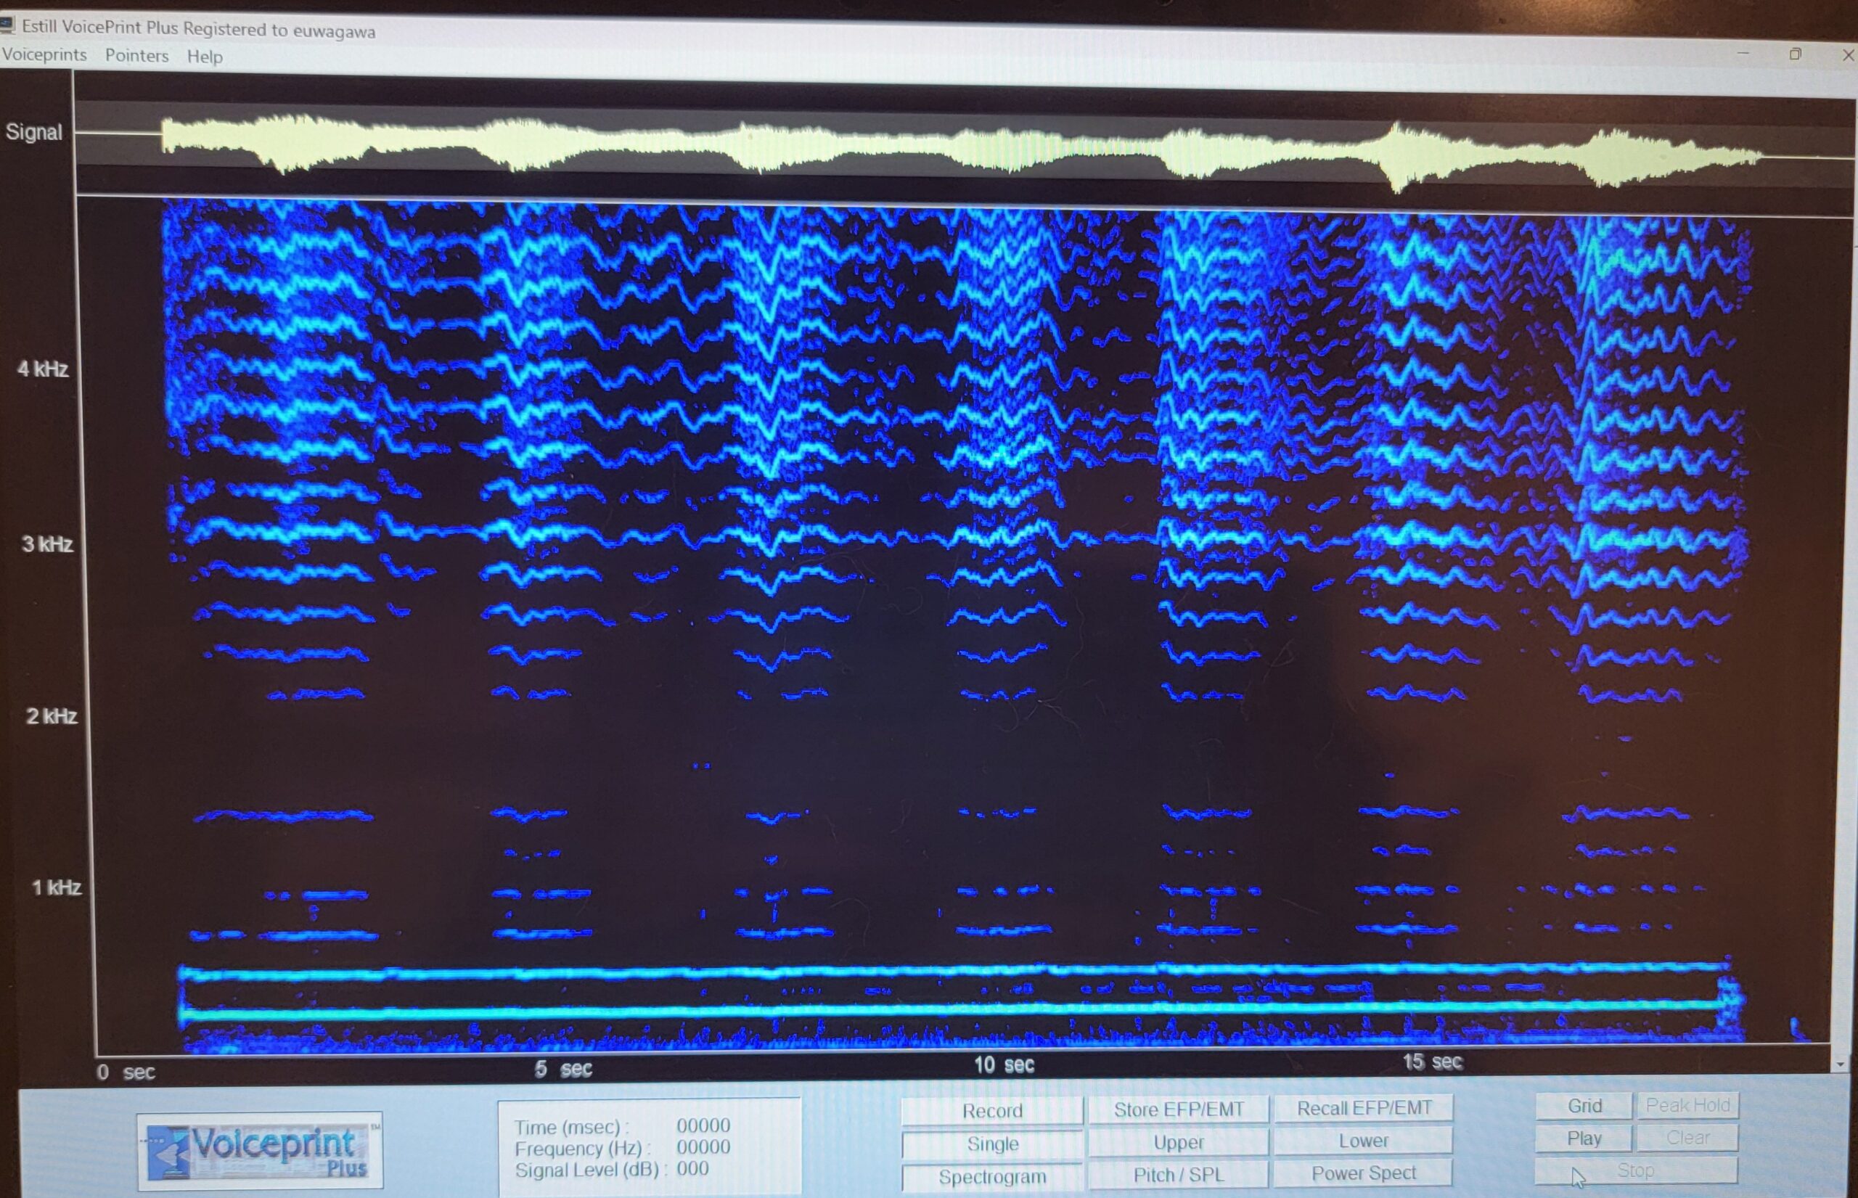This screenshot has height=1198, width=1858.
Task: Switch to Spectrogram view
Action: click(x=992, y=1176)
